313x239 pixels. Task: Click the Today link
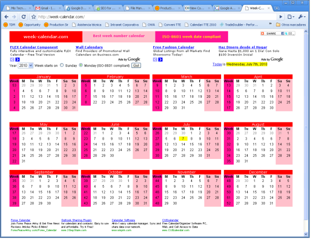point(217,64)
